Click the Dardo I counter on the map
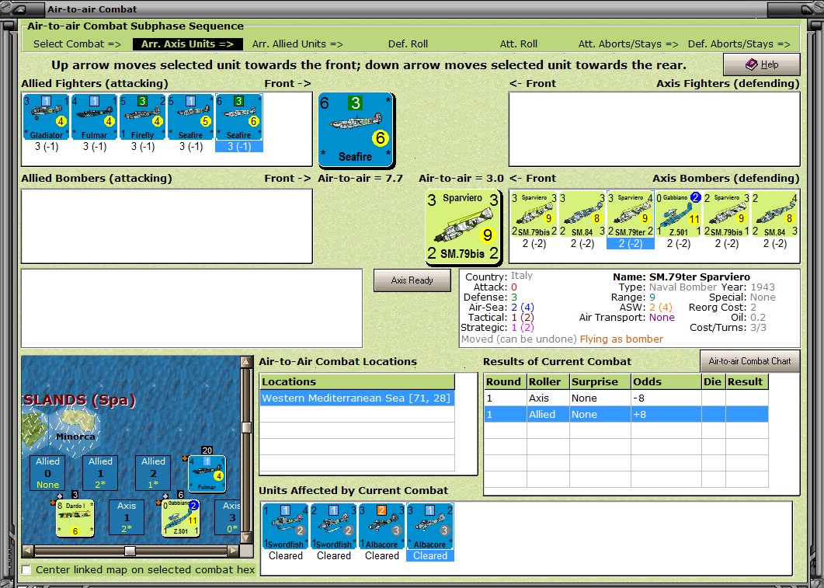824x588 pixels. coord(75,518)
